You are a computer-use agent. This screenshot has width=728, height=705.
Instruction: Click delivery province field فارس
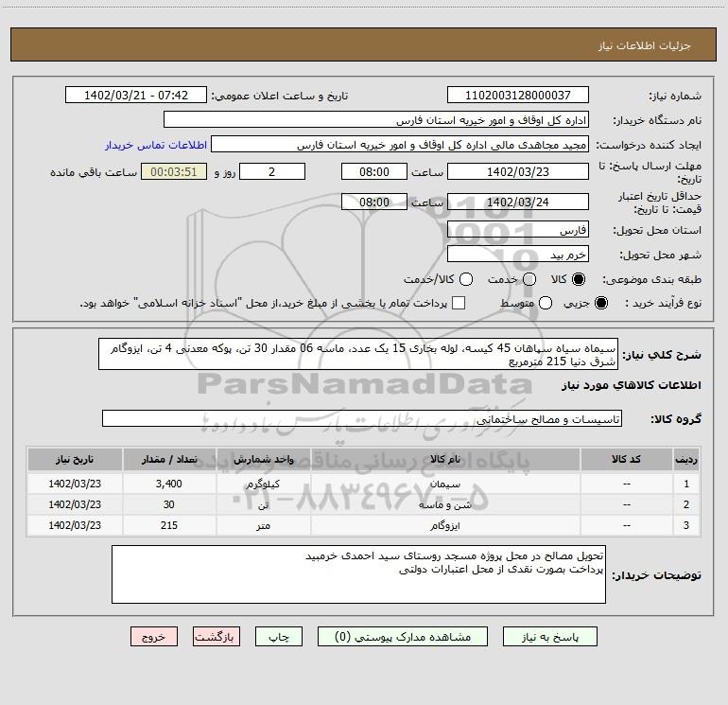pos(518,230)
